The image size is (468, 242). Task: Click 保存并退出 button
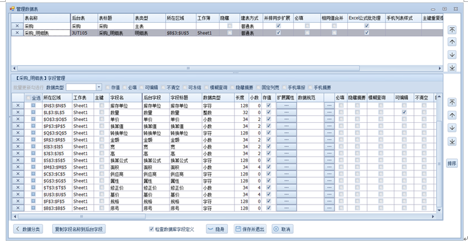point(250,229)
